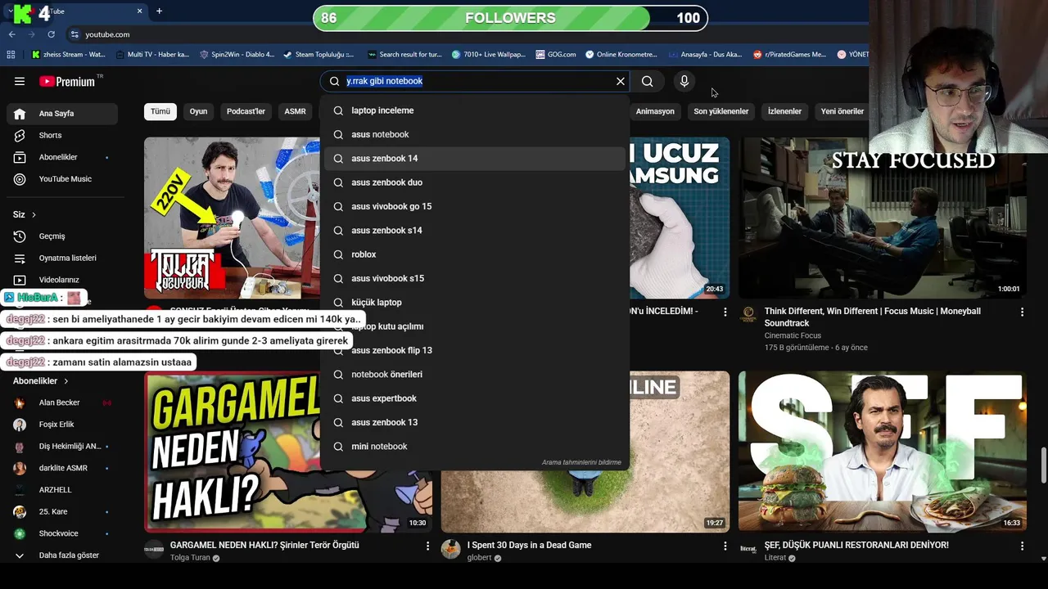
Task: Close the current YouTube browser tab
Action: pyautogui.click(x=139, y=11)
